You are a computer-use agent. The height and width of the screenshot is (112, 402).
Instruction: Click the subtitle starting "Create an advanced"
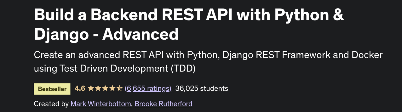coord(208,62)
